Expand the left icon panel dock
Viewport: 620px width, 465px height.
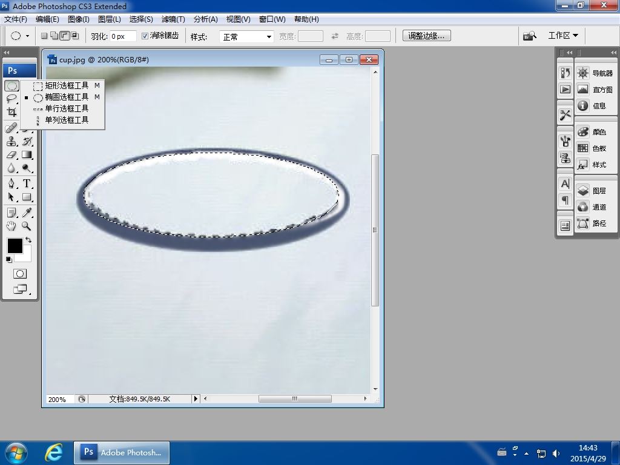coord(569,52)
